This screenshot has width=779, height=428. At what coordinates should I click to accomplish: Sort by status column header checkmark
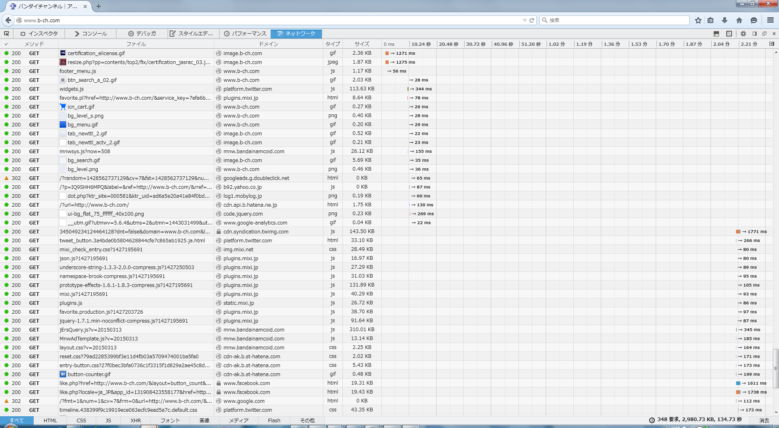point(6,44)
